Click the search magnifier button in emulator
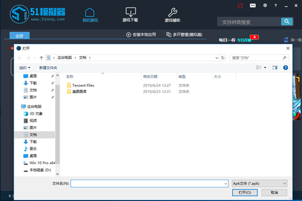The height and width of the screenshot is (201, 302). point(287,21)
